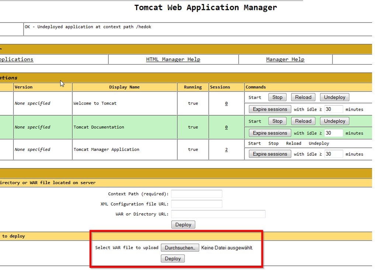Click the 'Context Path (required):' label
Screen dimensions: 375x270
click(138, 194)
